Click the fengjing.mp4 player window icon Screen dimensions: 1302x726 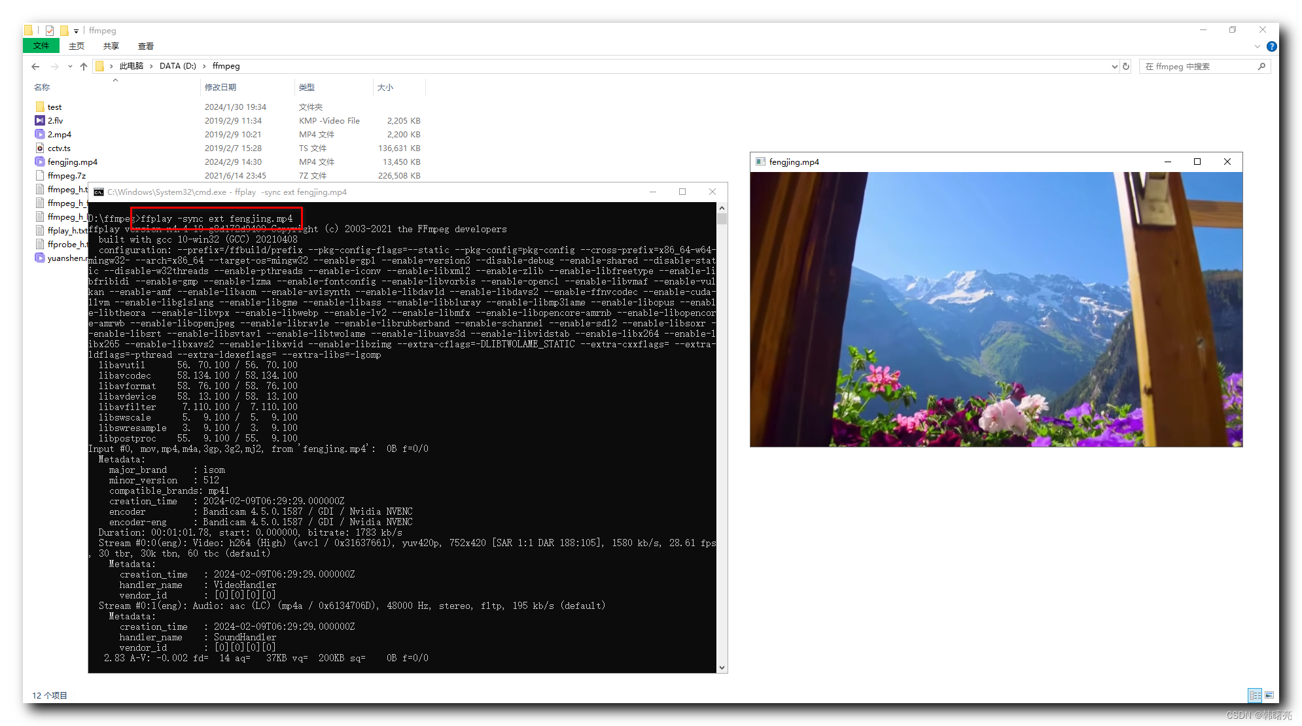click(x=761, y=162)
